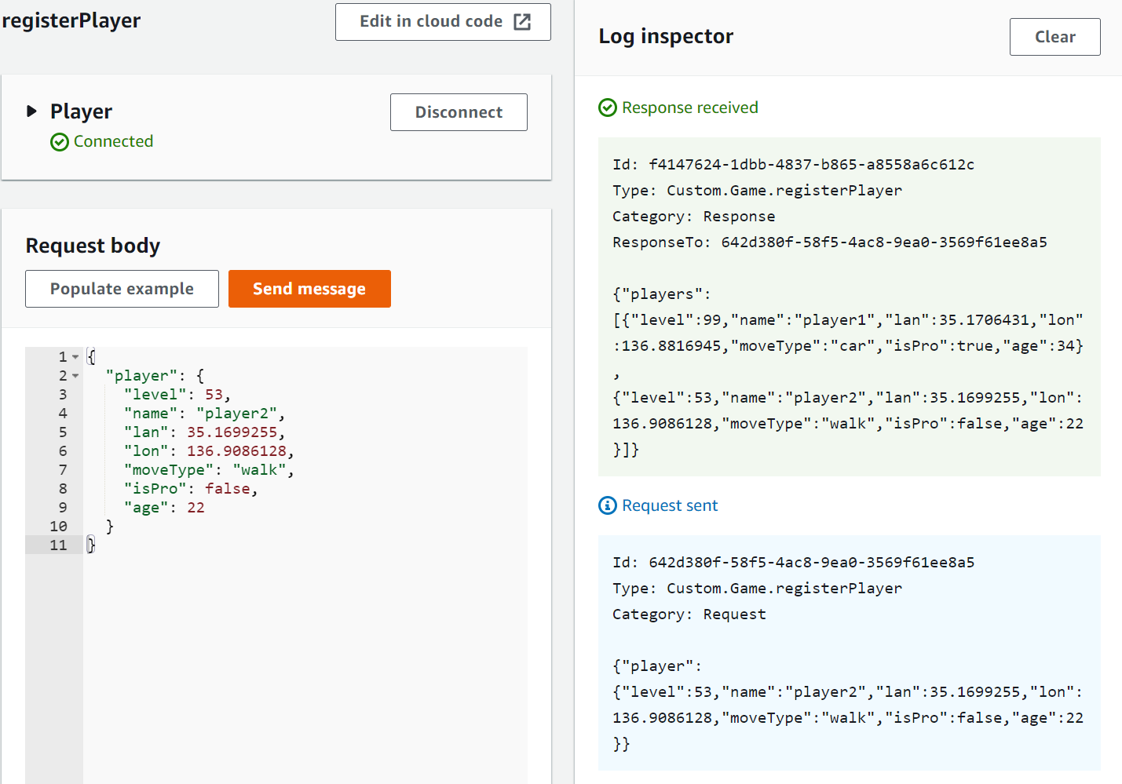Click the "isPro": false line in the editor

pos(191,489)
